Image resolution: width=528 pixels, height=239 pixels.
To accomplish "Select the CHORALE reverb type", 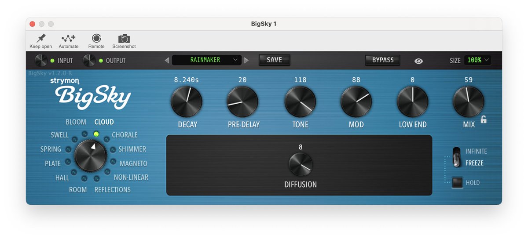I will click(125, 135).
